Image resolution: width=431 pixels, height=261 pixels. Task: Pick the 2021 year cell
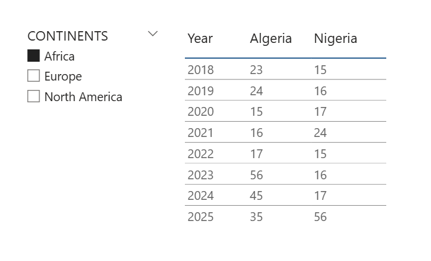[201, 133]
